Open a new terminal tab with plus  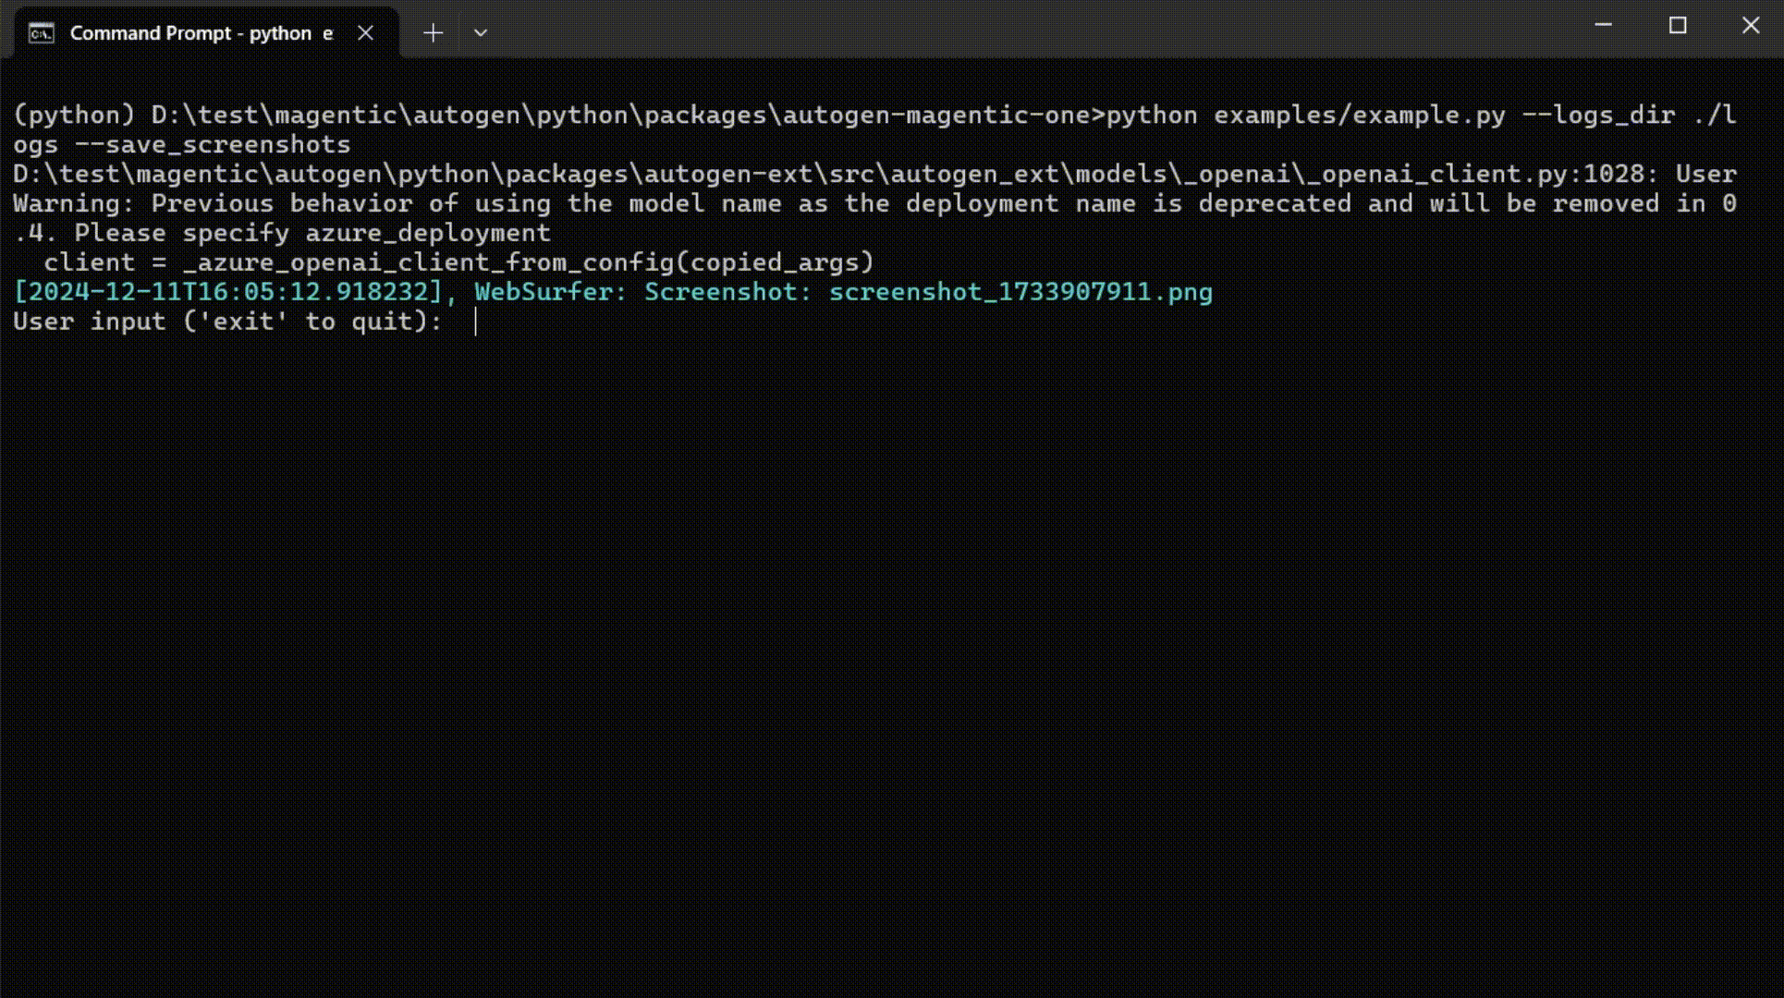(433, 33)
